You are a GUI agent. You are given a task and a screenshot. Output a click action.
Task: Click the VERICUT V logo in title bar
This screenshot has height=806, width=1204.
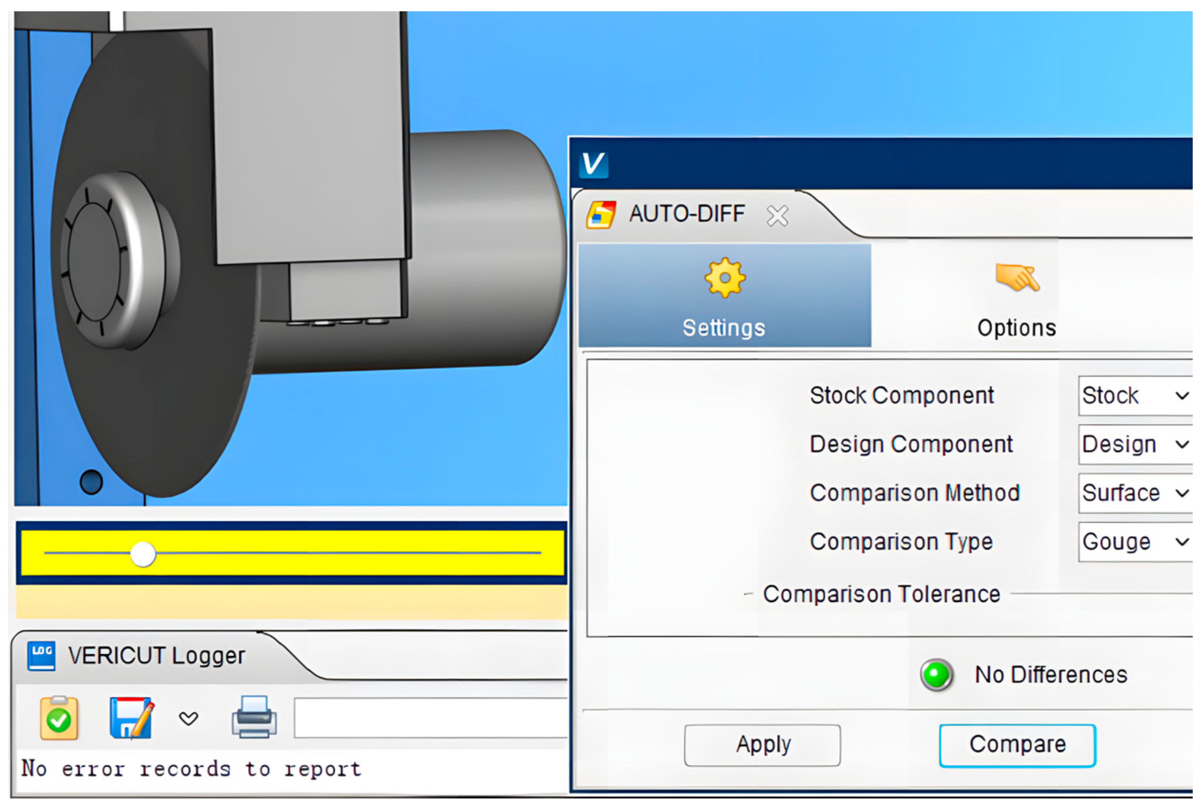594,164
